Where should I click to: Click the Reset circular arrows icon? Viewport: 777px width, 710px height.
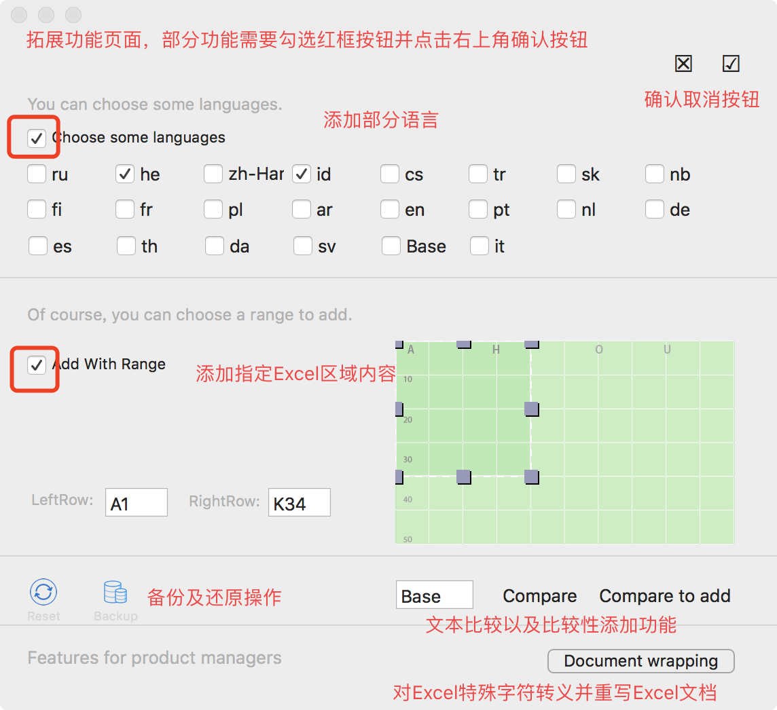point(43,592)
